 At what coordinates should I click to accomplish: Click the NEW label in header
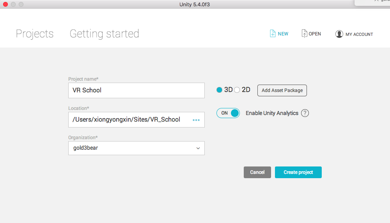(x=283, y=34)
